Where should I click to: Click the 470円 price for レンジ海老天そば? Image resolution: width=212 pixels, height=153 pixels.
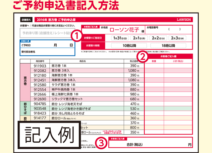pos(134,104)
